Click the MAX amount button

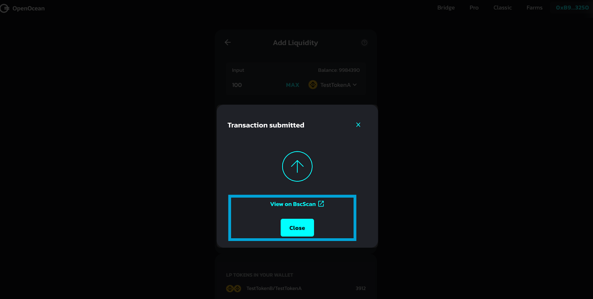(x=292, y=85)
